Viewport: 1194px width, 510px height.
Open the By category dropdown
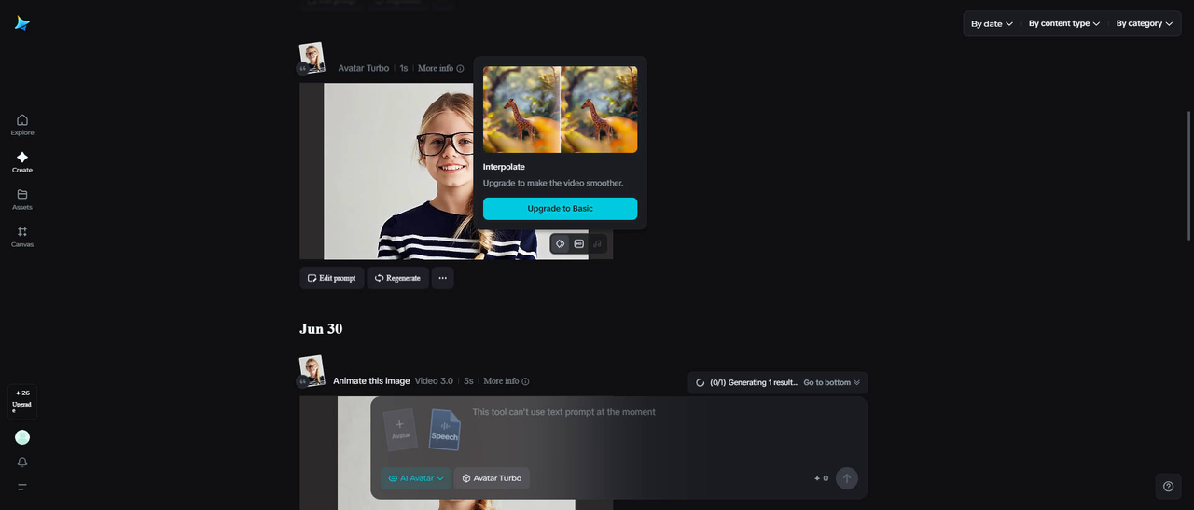click(x=1145, y=24)
